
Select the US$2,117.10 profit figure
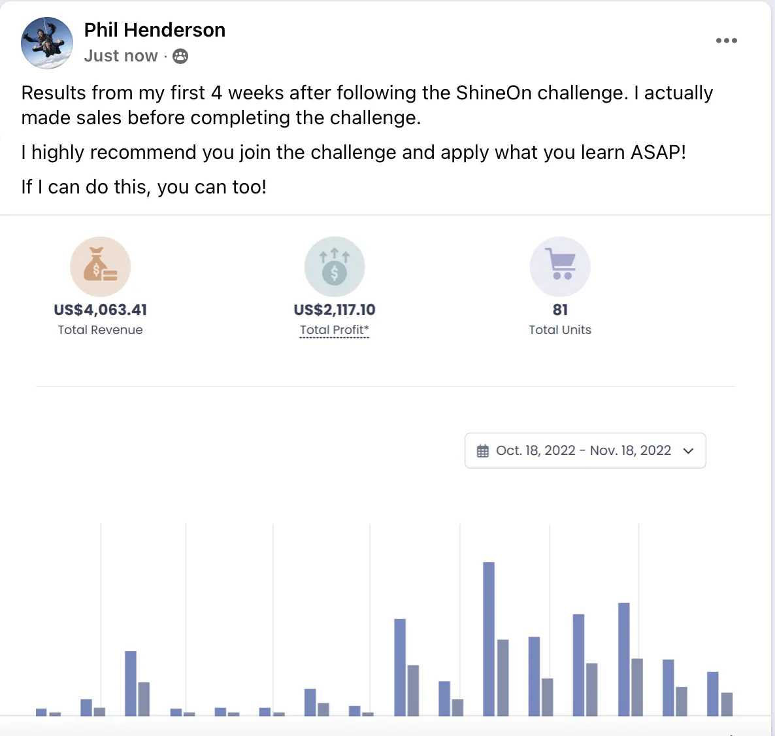coord(335,310)
